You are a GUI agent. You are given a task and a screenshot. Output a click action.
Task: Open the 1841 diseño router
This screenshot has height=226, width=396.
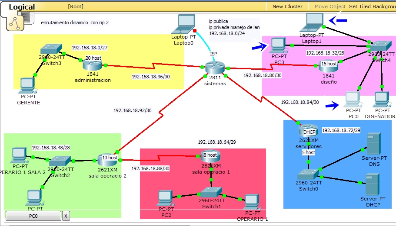coord(328,66)
